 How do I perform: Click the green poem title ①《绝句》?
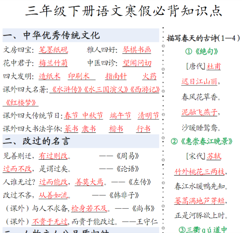pyautogui.click(x=202, y=51)
